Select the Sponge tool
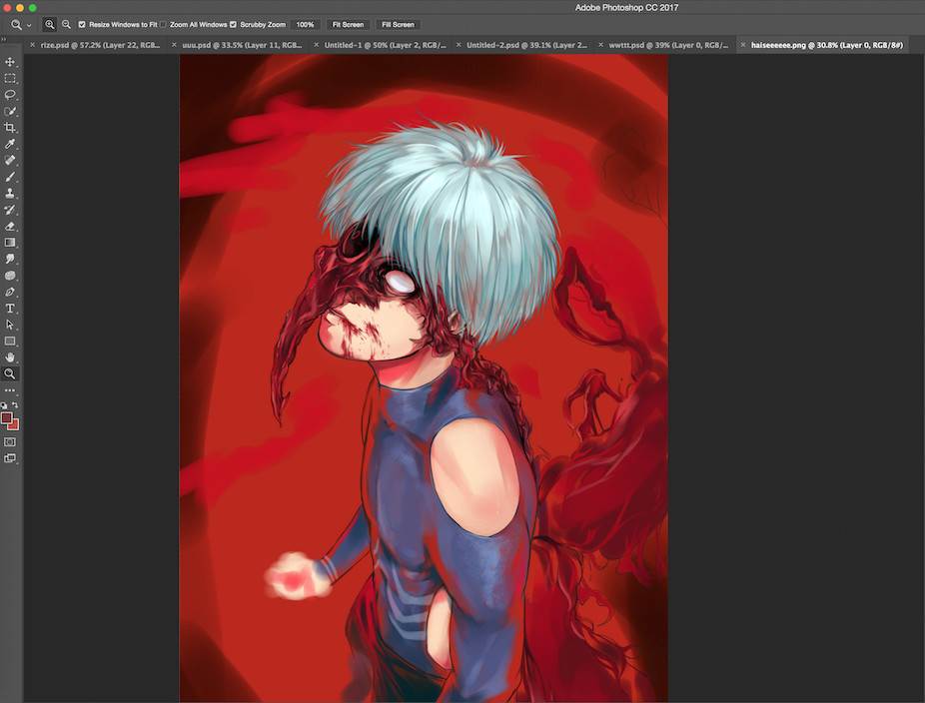The image size is (925, 703). pos(10,276)
